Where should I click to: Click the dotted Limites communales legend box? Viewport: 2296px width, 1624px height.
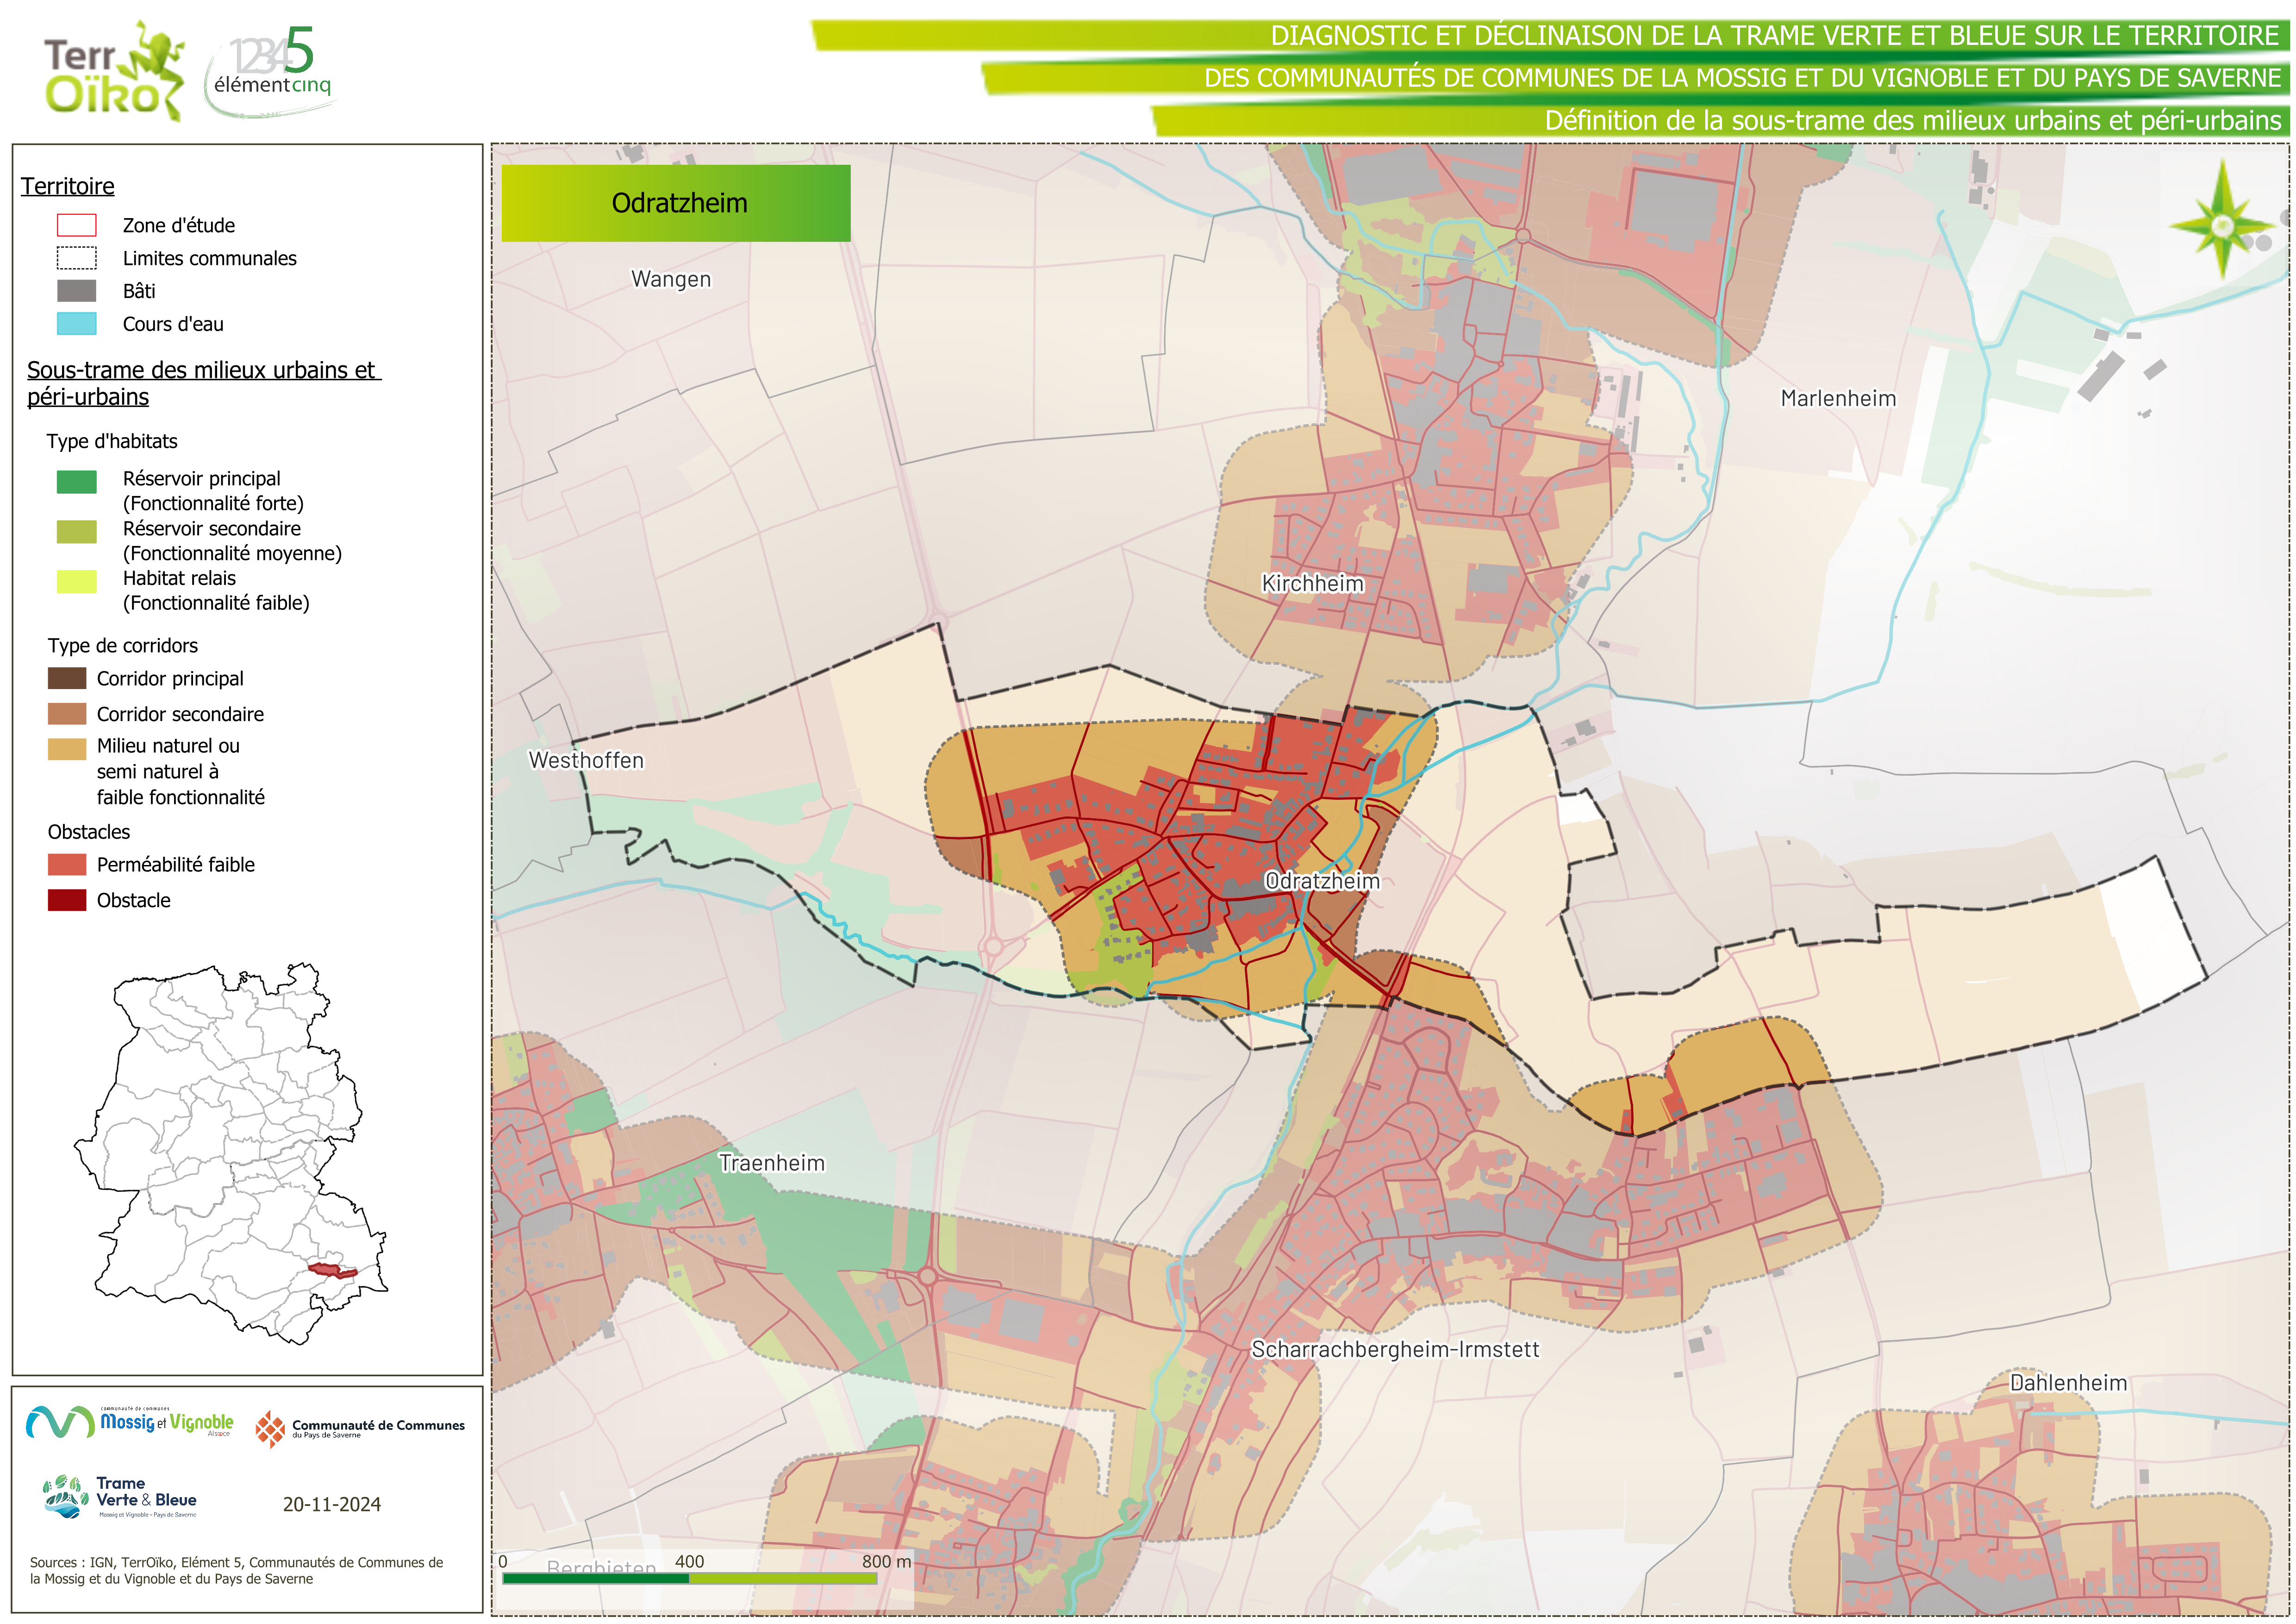[x=76, y=258]
